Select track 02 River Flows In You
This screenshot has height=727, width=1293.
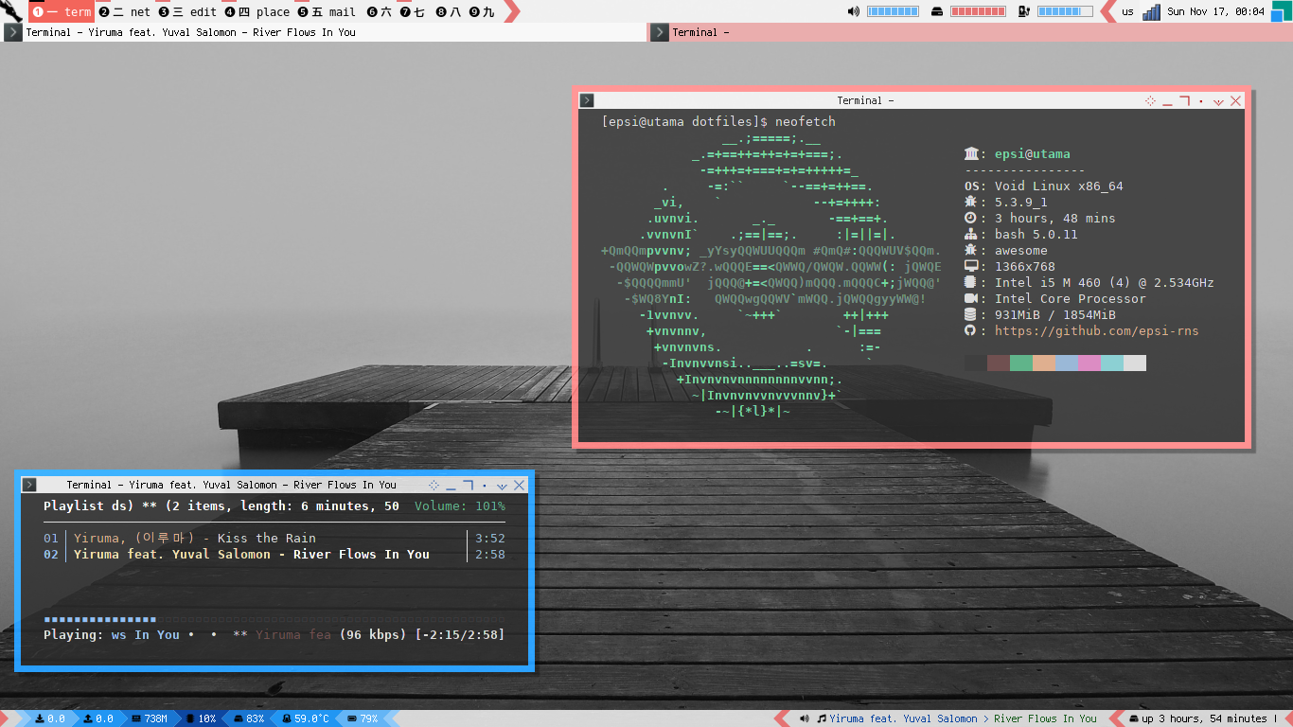click(x=275, y=555)
